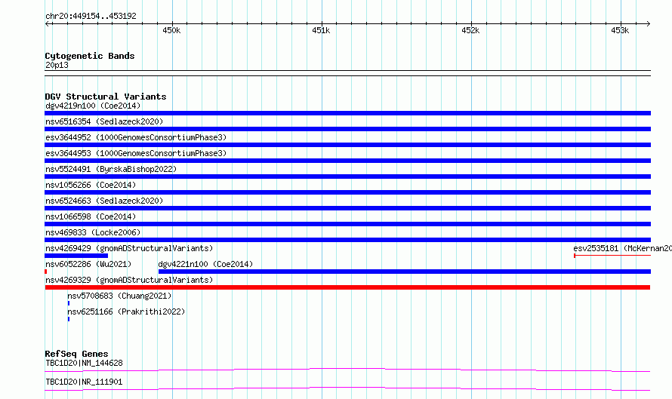
Task: Click the chr20:449154..453192 coordinate label
Action: click(x=91, y=16)
